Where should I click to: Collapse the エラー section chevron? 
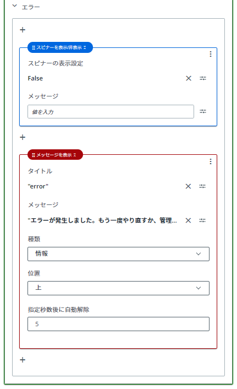15,6
